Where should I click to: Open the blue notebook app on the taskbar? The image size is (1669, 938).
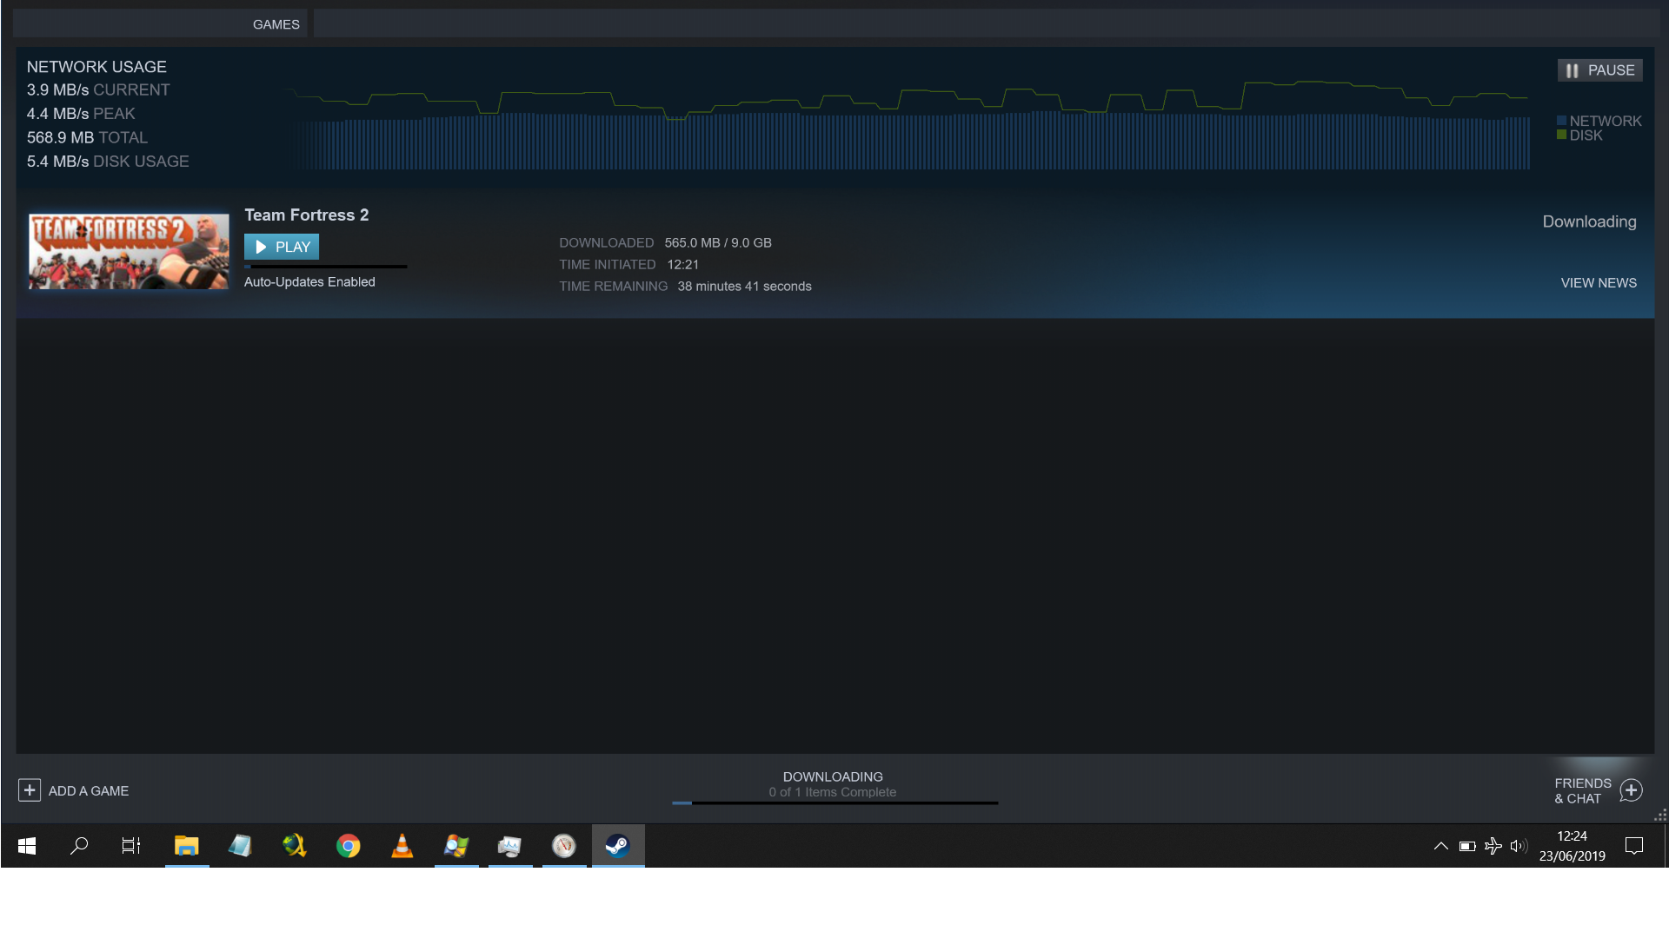241,846
